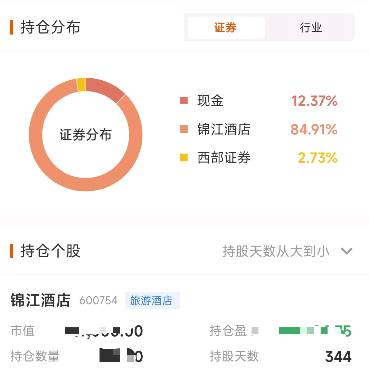The height and width of the screenshot is (385, 369).
Task: Select 锦江酒店 in the chart legend
Action: tap(224, 129)
